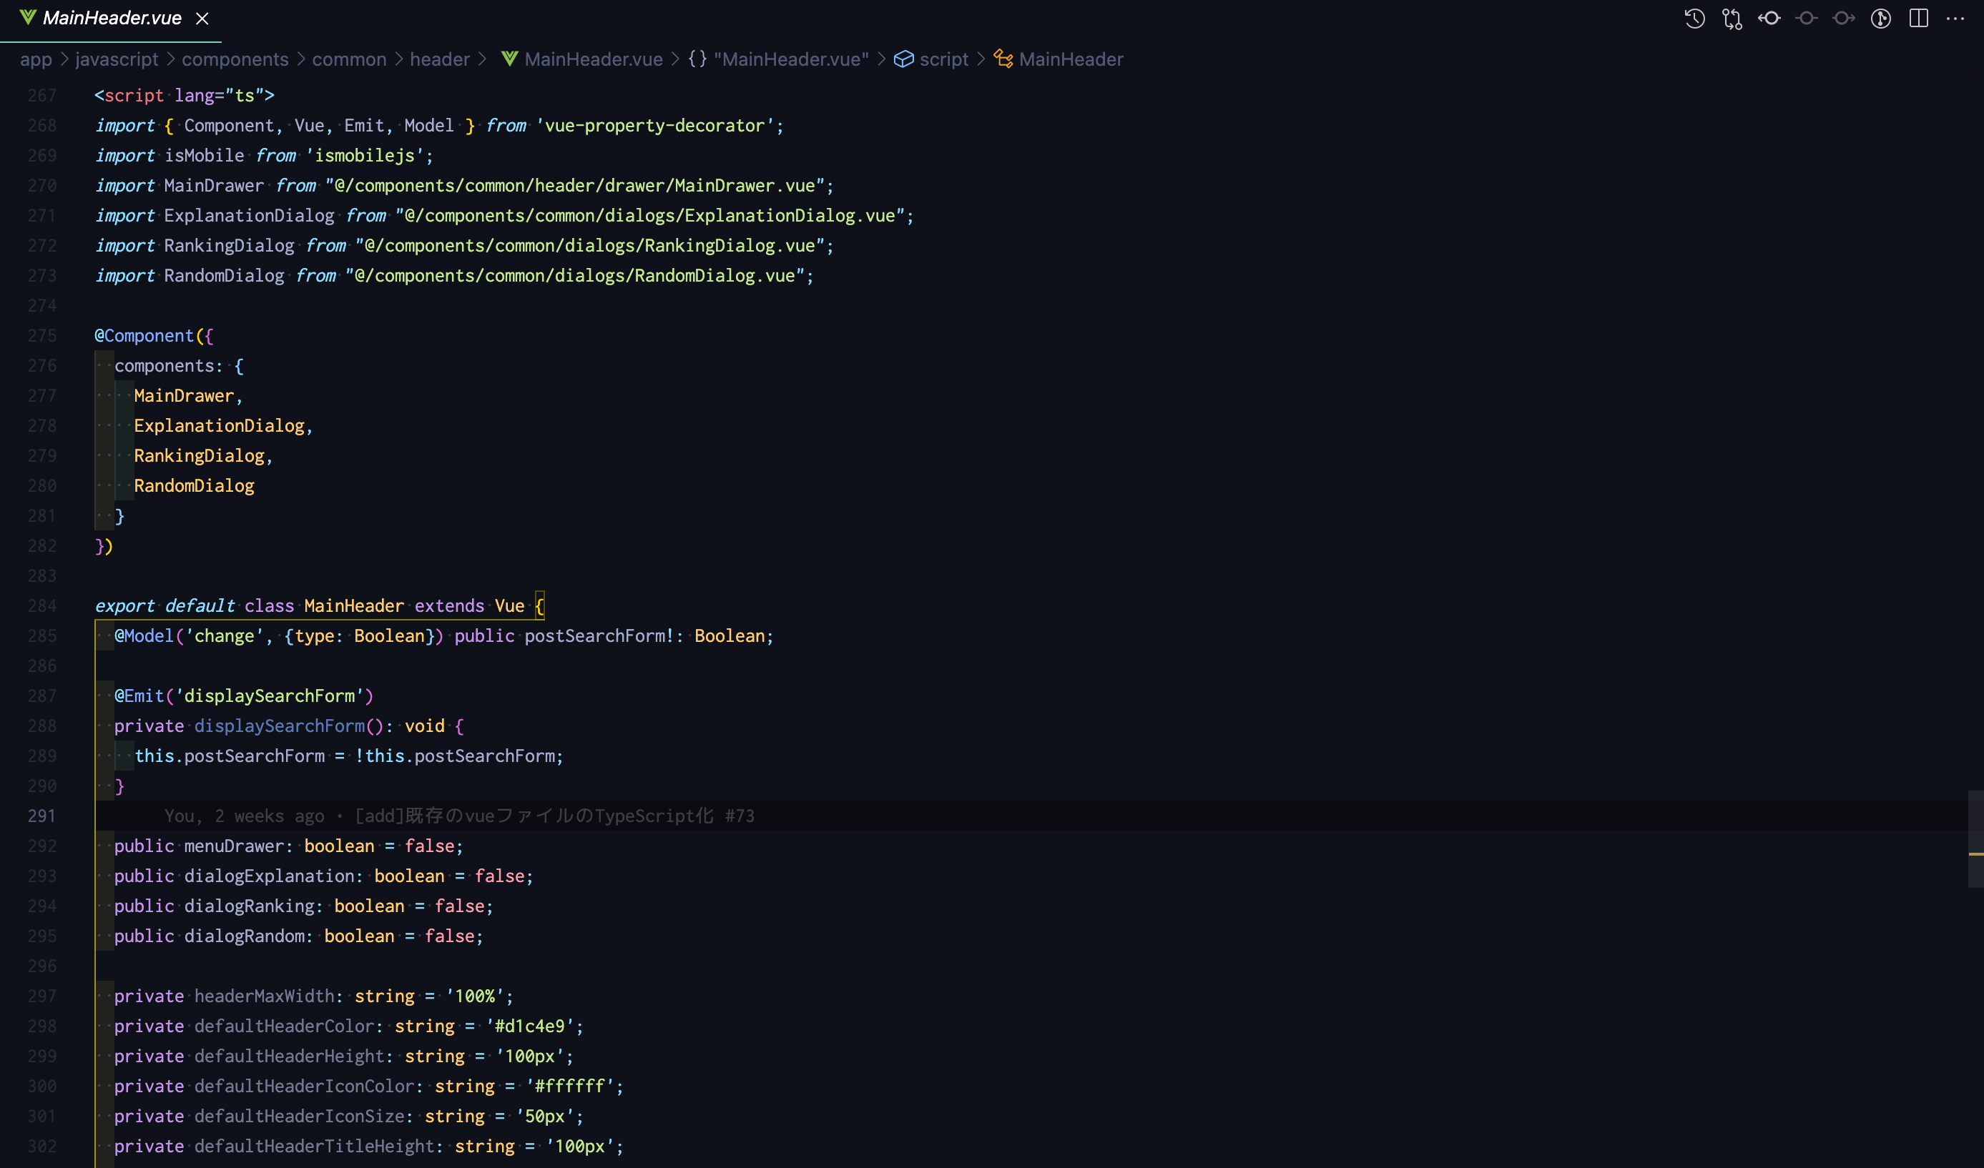Click the app breadcrumb root item
Viewport: 1984px width, 1168px height.
pyautogui.click(x=36, y=59)
